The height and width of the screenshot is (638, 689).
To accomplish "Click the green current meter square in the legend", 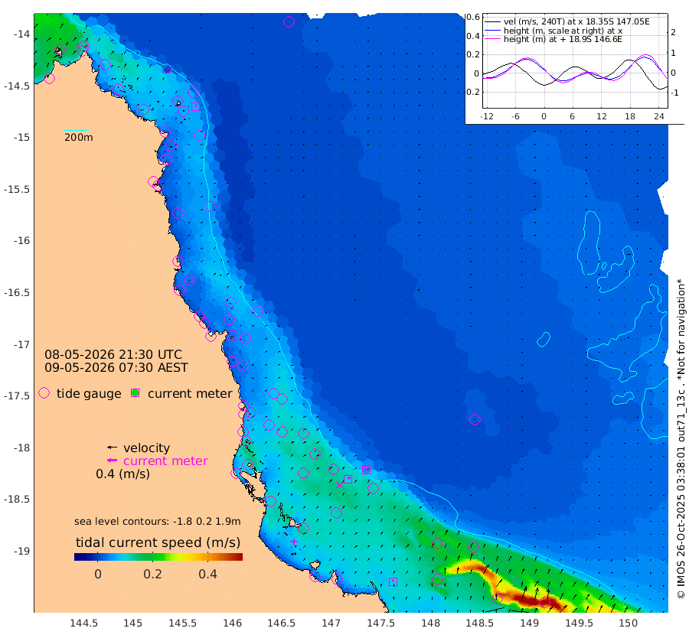I will [x=136, y=393].
